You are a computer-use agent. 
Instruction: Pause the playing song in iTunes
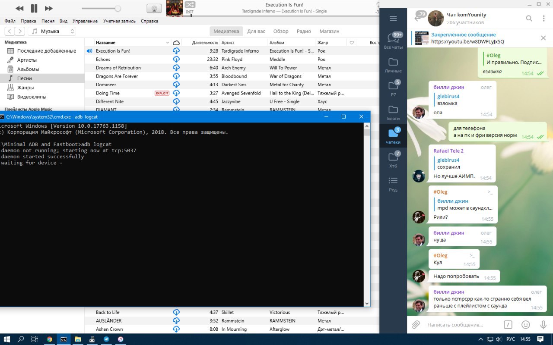[x=34, y=8]
